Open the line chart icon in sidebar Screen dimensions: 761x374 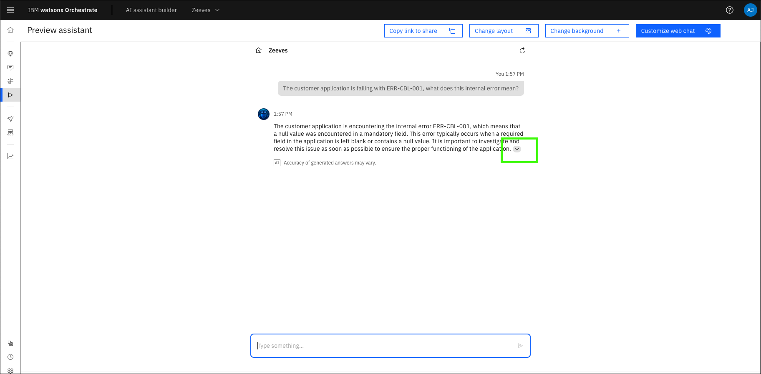point(10,156)
